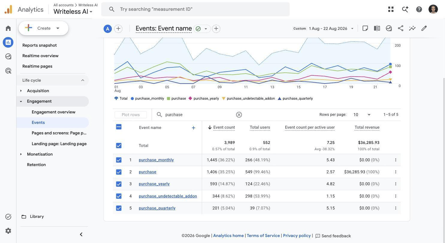Share this report
This screenshot has height=243, width=445.
point(400,28)
